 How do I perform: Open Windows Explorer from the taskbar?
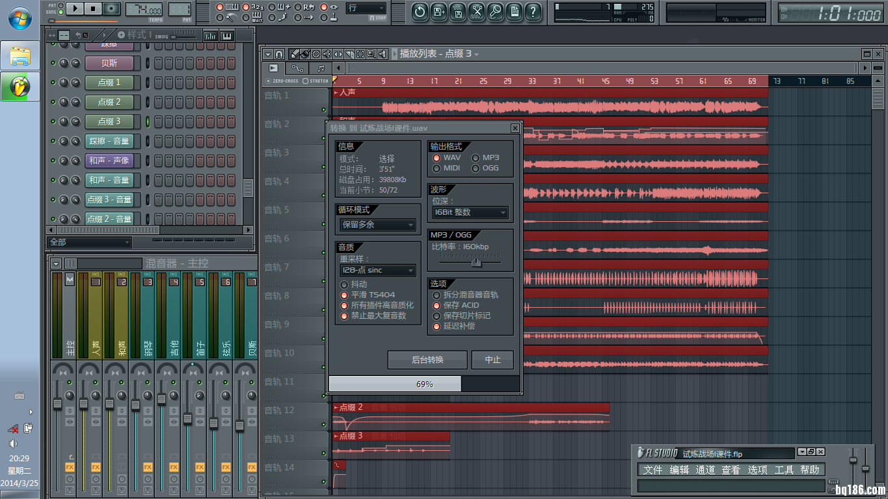(x=20, y=55)
